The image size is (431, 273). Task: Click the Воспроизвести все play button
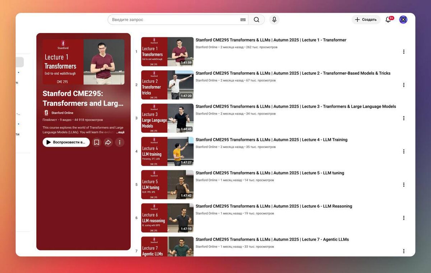[x=66, y=142]
